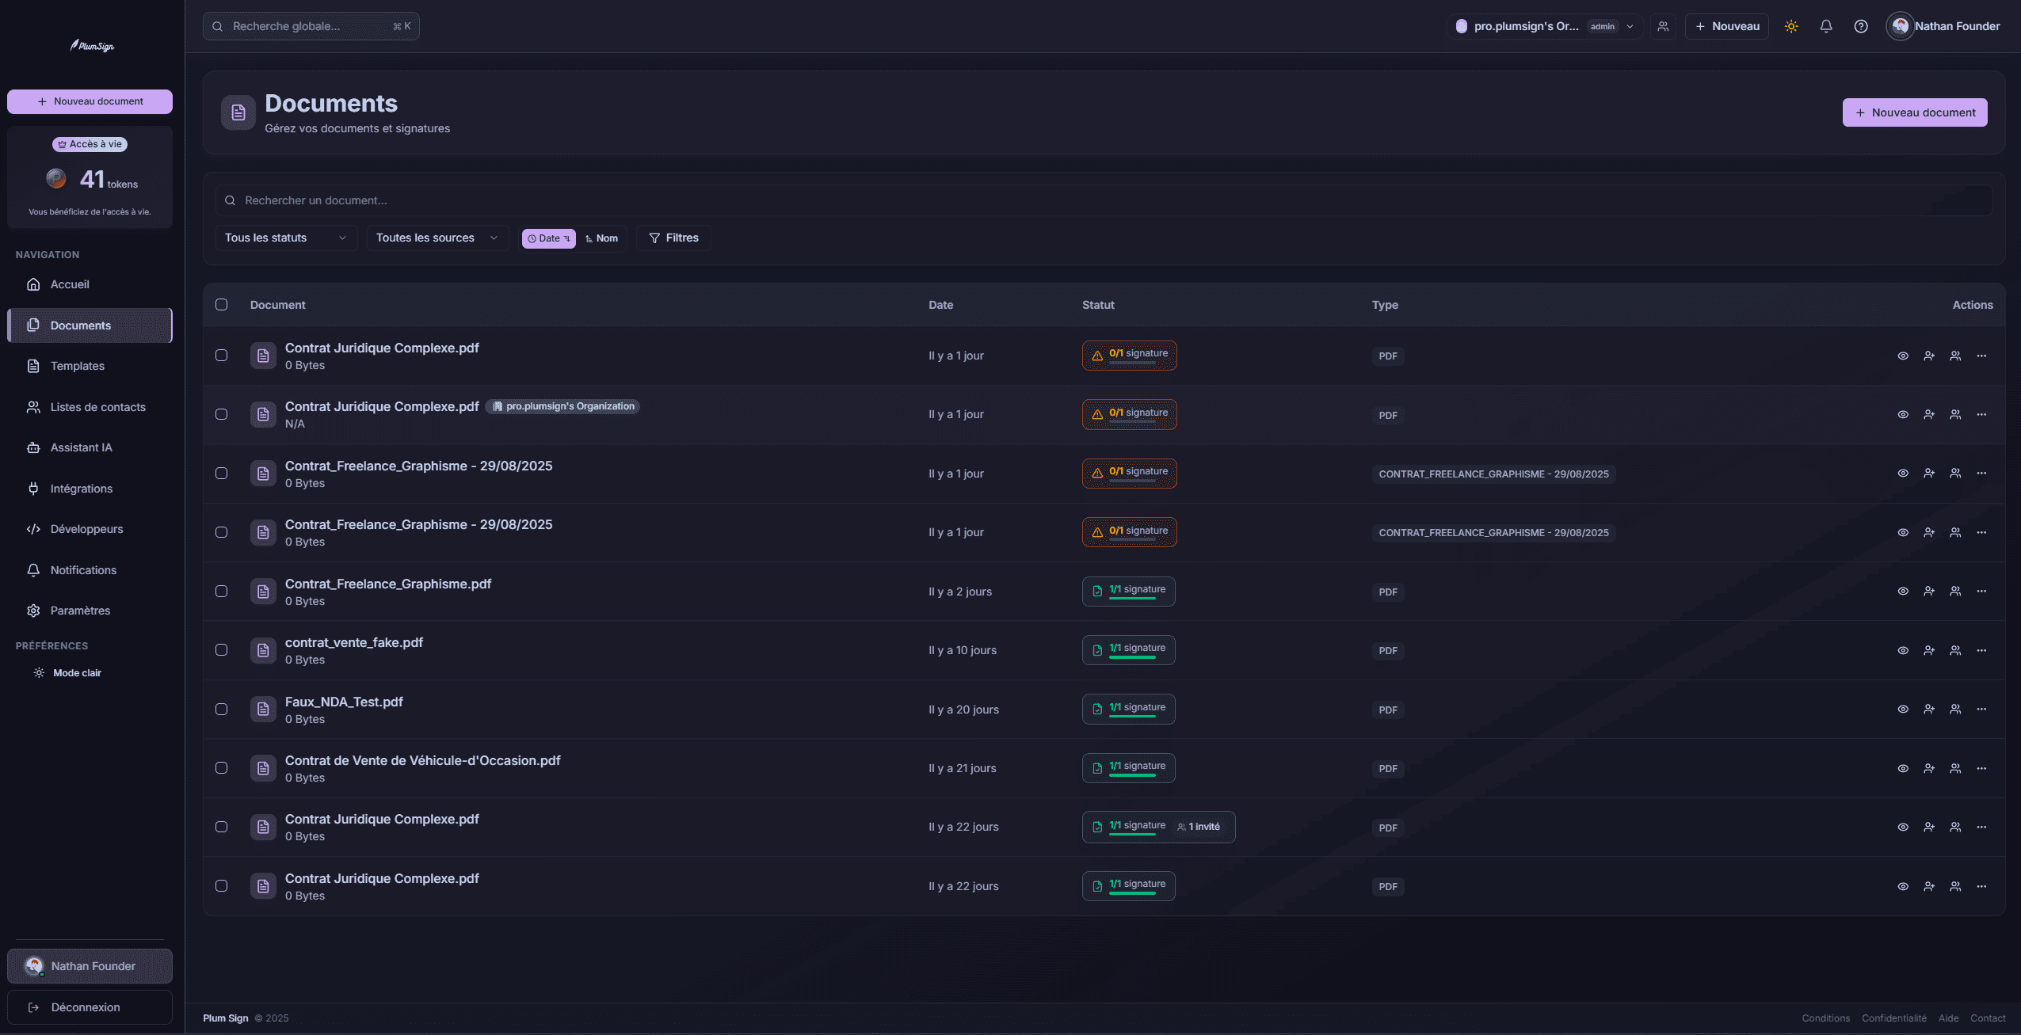Go to Intégrations
The height and width of the screenshot is (1035, 2021).
(90, 489)
